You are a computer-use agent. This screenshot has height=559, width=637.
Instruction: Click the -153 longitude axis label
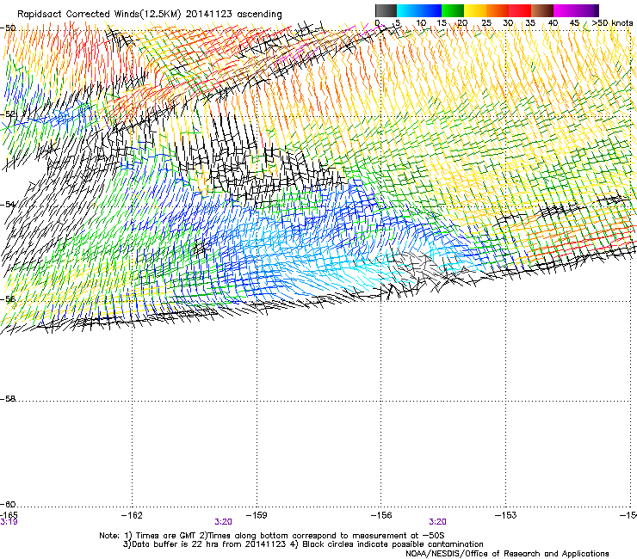tap(506, 515)
